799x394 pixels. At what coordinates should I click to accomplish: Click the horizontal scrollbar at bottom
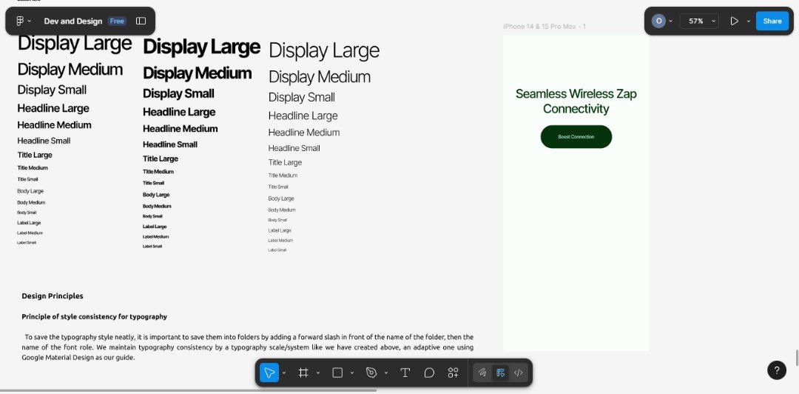click(x=189, y=391)
